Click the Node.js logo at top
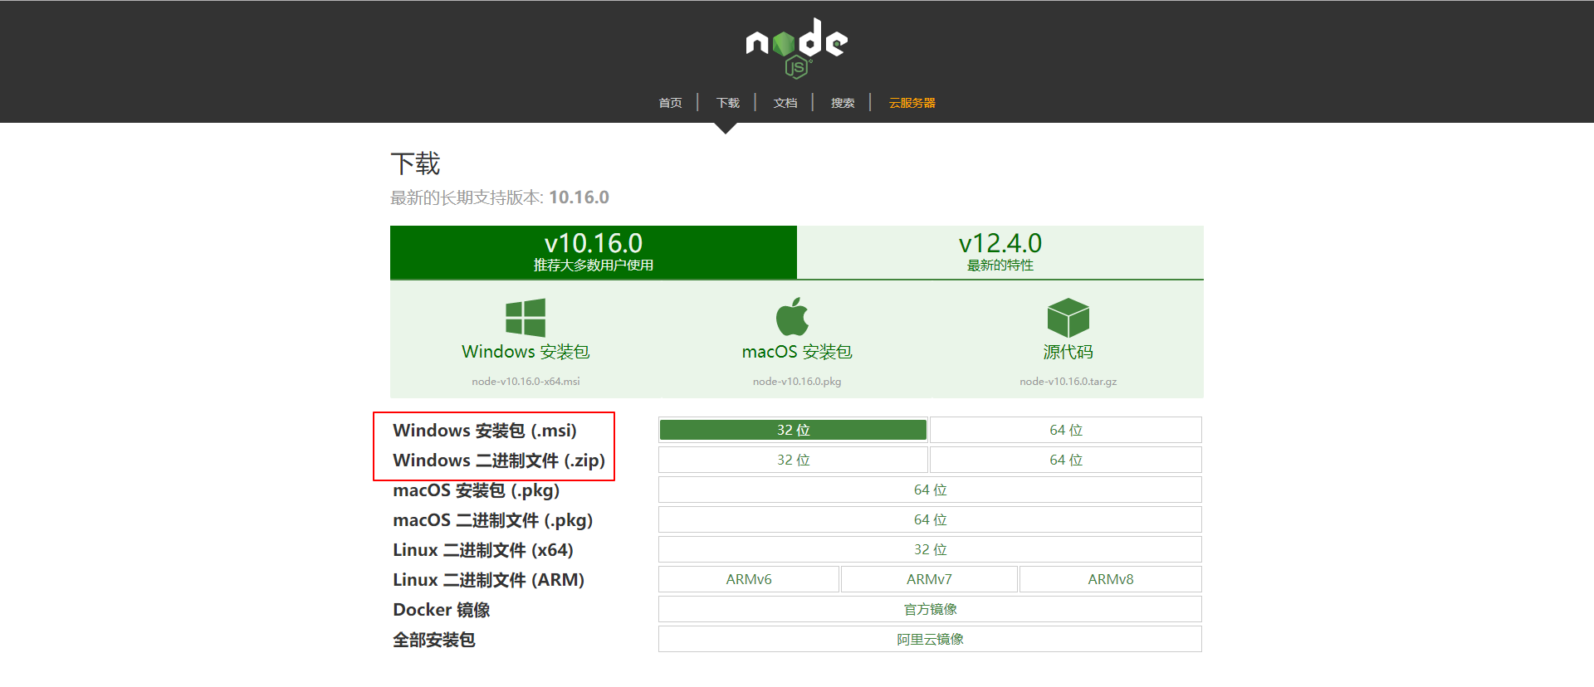 click(796, 48)
